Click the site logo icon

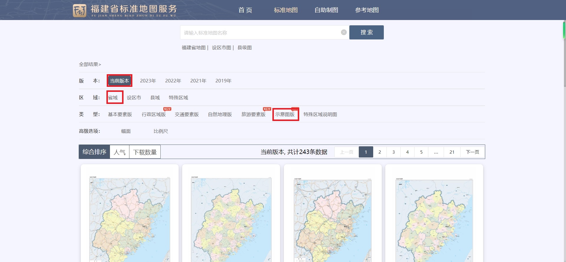click(x=80, y=11)
